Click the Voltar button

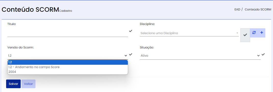point(28,84)
